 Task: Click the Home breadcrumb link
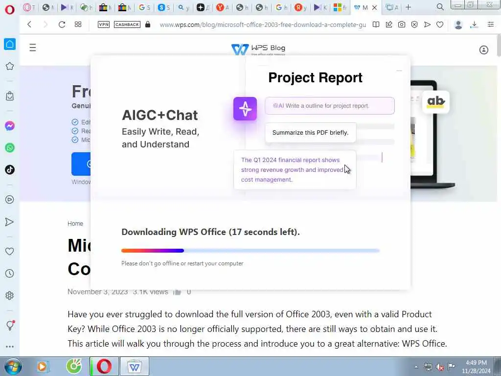(75, 223)
